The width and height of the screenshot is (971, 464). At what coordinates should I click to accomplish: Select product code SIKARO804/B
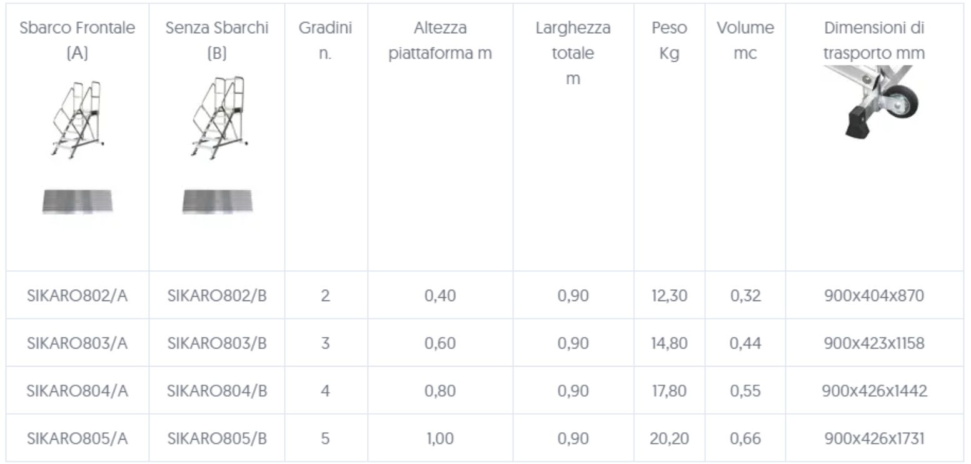click(217, 391)
